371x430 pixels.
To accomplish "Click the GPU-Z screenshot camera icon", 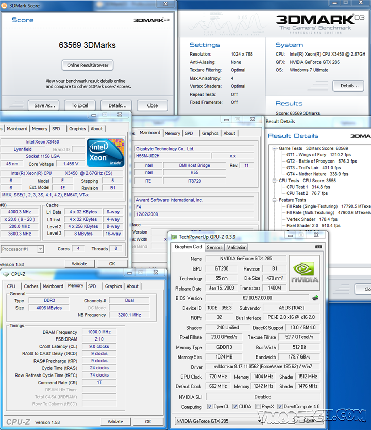I will [318, 247].
